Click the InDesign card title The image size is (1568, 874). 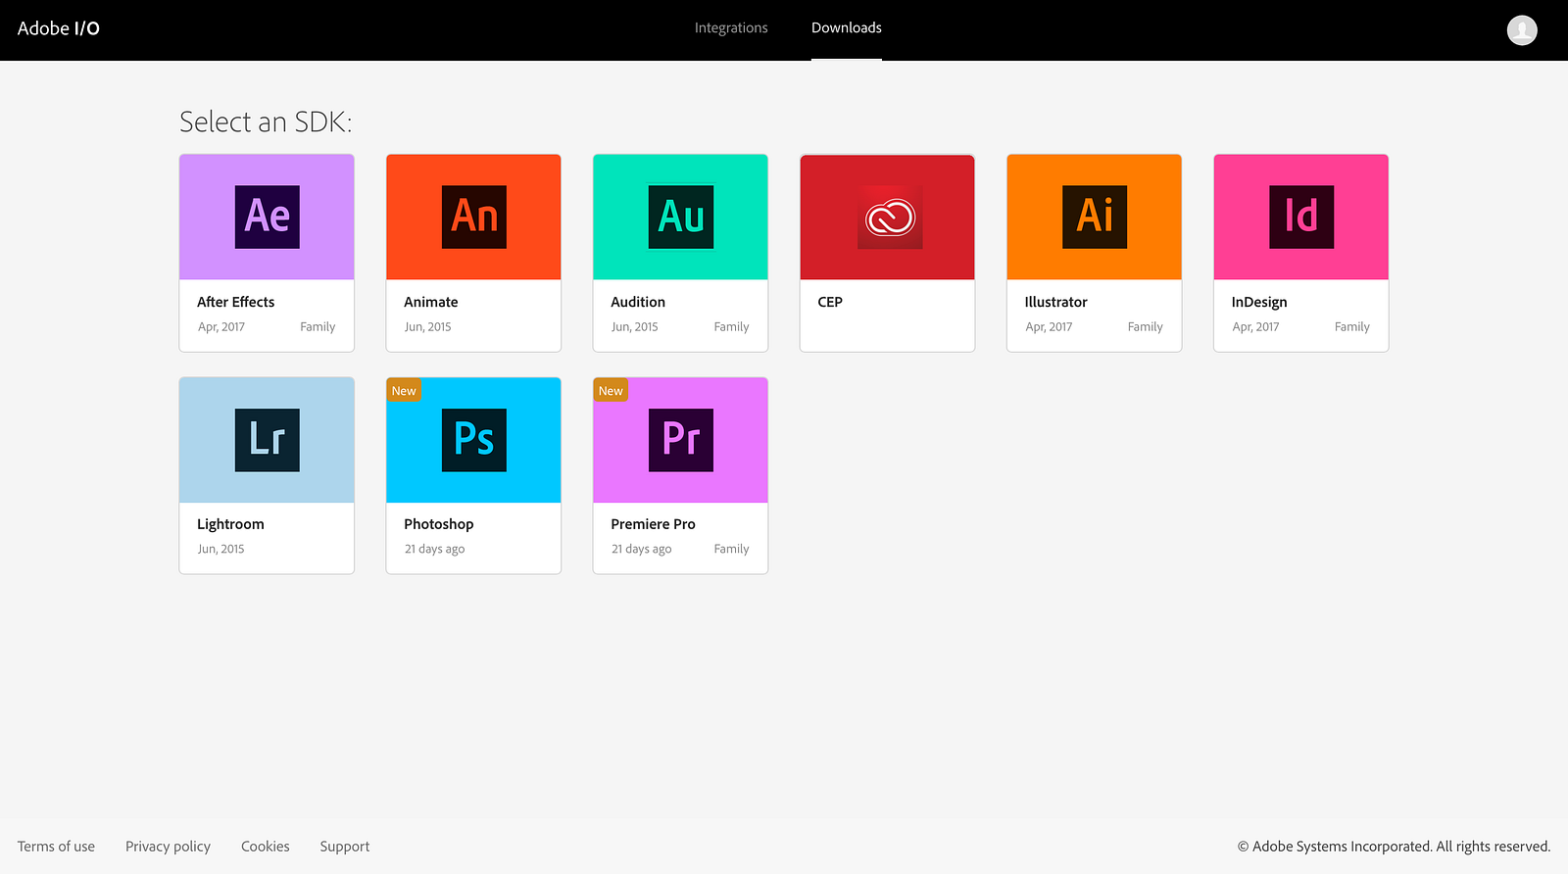1259,302
